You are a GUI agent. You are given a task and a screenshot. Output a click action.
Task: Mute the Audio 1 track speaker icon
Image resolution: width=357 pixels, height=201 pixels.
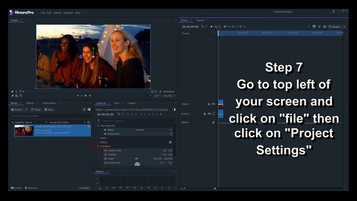click(209, 113)
